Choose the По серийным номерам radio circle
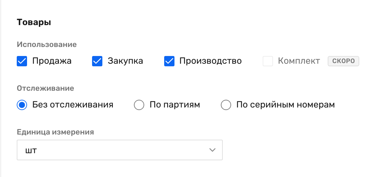Viewport: 385px width, 177px height. (226, 105)
